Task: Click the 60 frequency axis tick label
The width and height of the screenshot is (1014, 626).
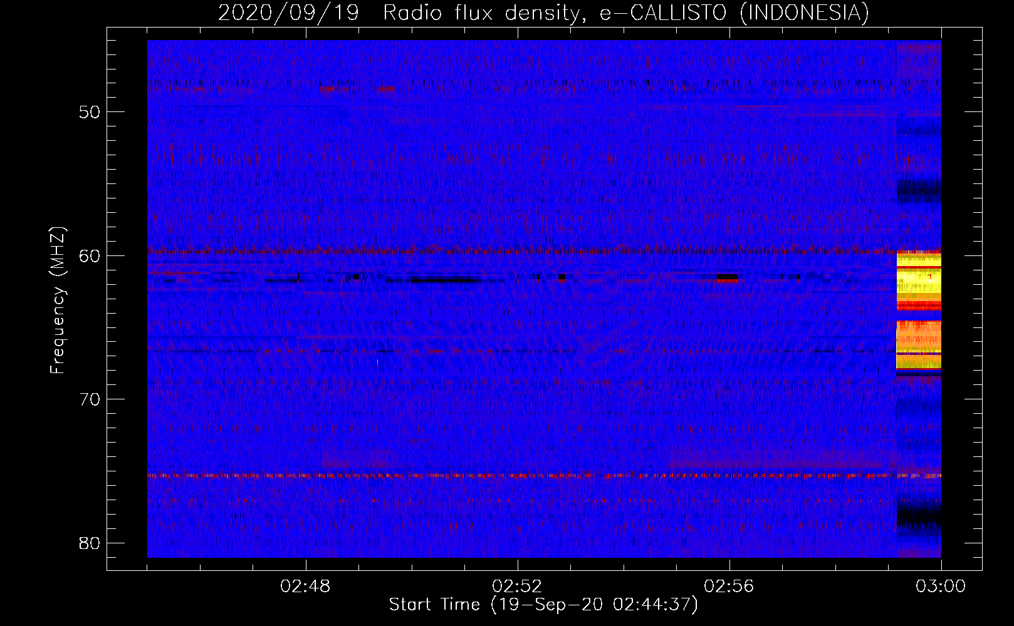Action: click(90, 255)
